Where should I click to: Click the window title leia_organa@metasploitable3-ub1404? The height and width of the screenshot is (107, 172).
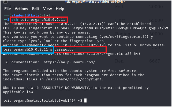point(95,2)
